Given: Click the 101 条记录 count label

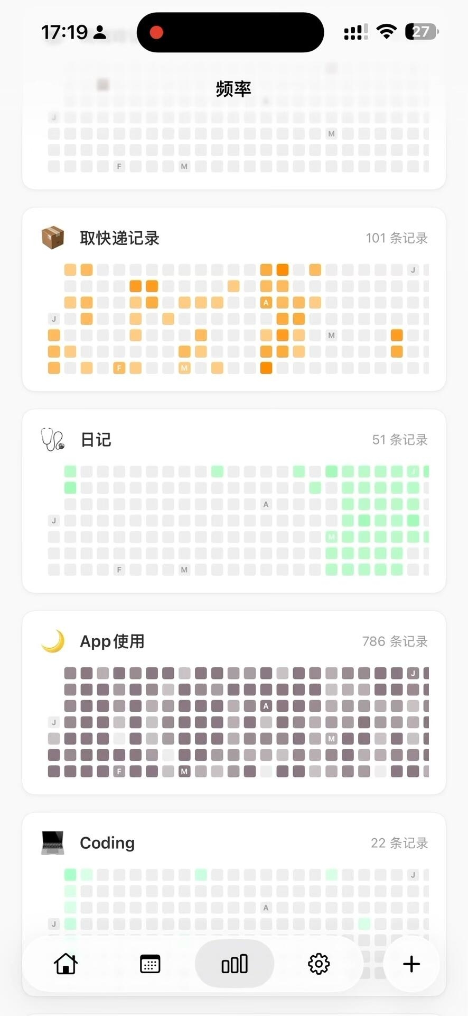Looking at the screenshot, I should pos(397,238).
